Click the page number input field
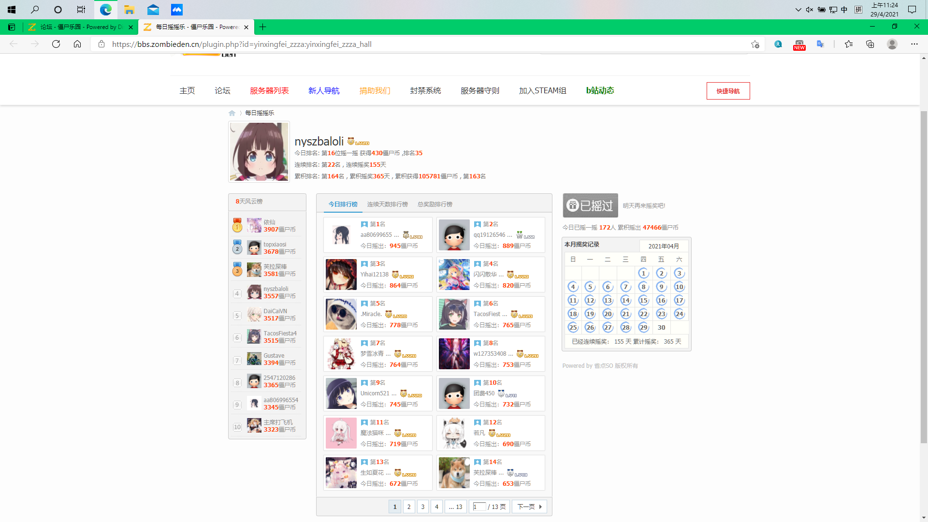This screenshot has width=928, height=522. tap(479, 507)
